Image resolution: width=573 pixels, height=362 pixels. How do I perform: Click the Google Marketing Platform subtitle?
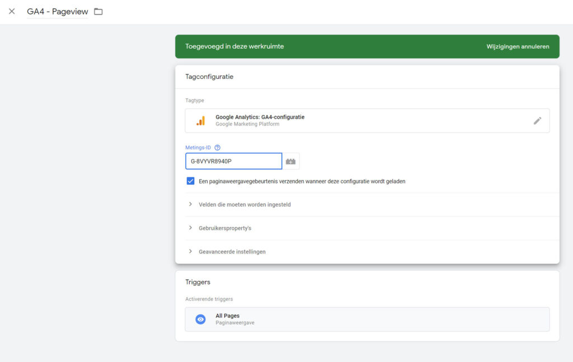tap(247, 124)
